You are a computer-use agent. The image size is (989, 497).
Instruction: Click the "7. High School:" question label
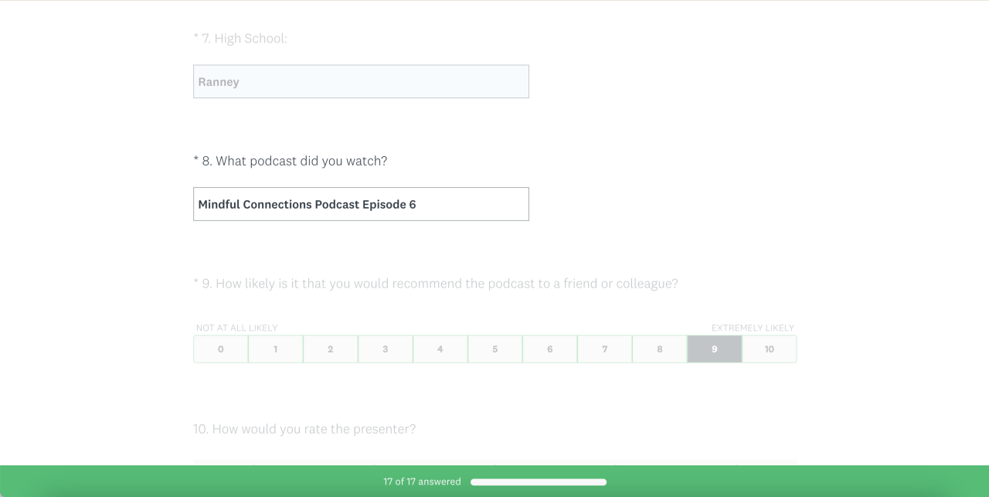[240, 39]
